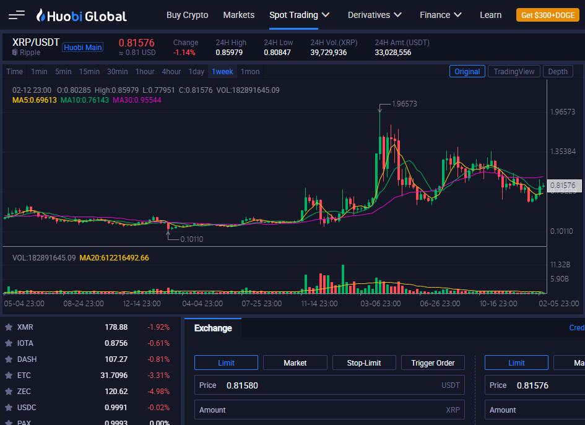Click the 0.10110 low price marker
585x425 pixels.
pyautogui.click(x=192, y=239)
